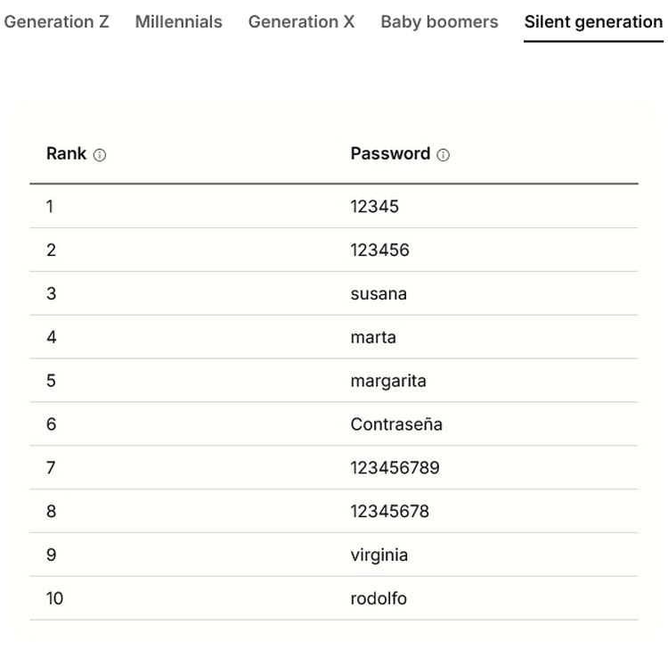Screen dimensions: 668x650
Task: Click the Rank column header
Action: coord(66,153)
